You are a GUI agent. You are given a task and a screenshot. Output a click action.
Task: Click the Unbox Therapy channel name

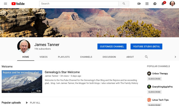pyautogui.click(x=160, y=74)
